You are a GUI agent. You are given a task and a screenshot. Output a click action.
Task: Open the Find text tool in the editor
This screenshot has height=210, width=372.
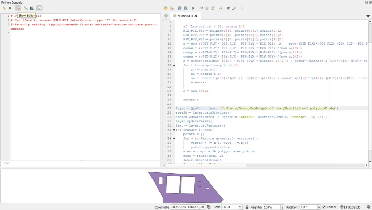tap(220, 8)
